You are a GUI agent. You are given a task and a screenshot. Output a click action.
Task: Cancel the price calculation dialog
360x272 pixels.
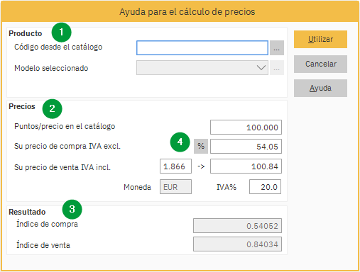(320, 64)
